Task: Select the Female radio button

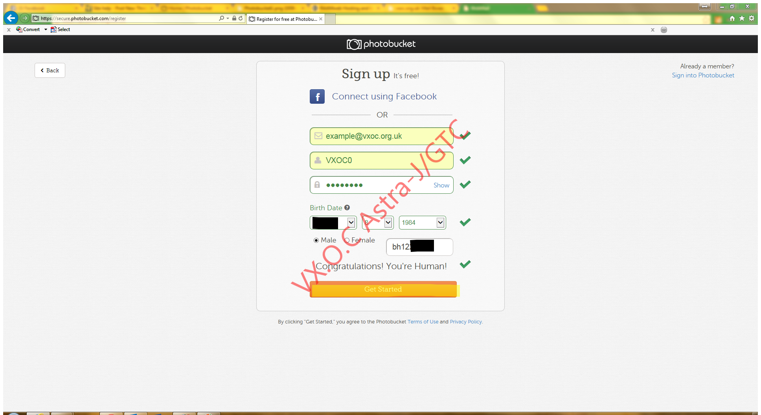Action: click(x=347, y=240)
